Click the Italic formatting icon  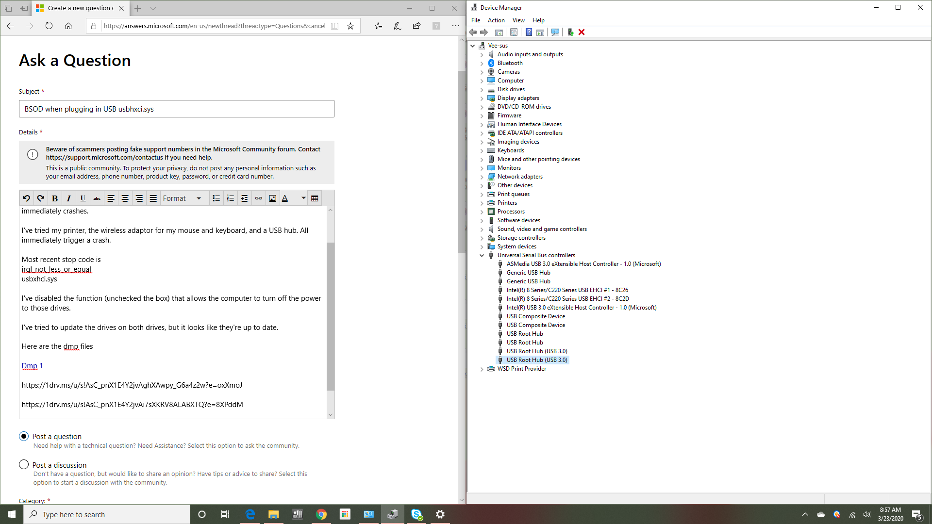pos(69,198)
